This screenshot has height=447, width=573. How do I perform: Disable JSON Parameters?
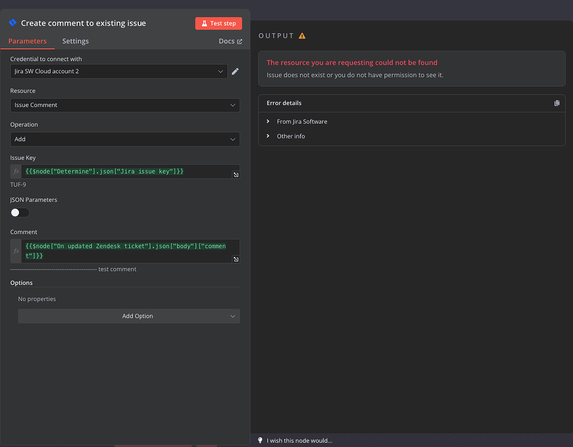20,212
